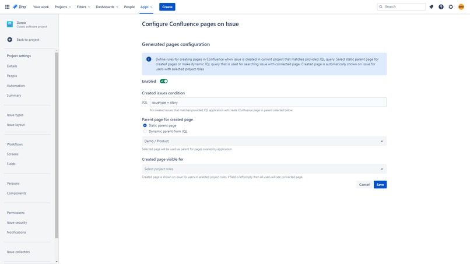Select Static parent page radio button
The width and height of the screenshot is (470, 264).
145,125
